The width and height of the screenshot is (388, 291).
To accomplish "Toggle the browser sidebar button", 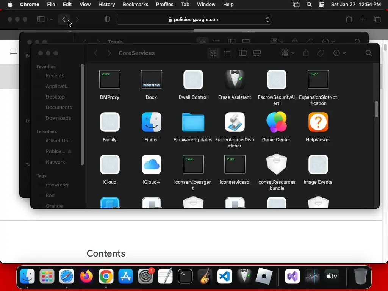I will [41, 19].
